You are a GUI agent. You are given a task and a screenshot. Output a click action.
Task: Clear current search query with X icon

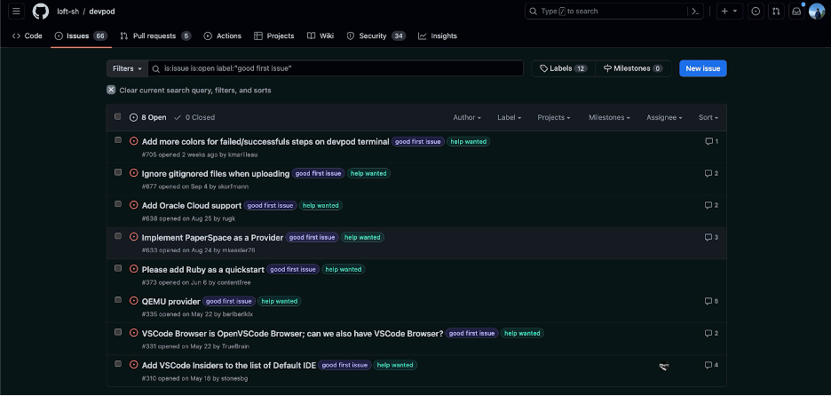pos(111,90)
